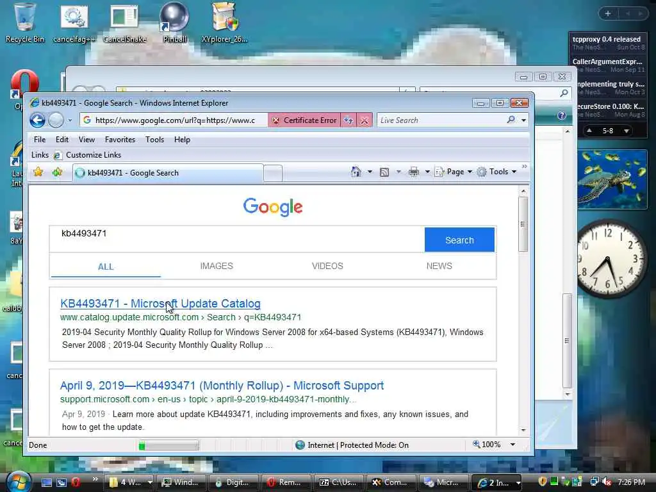Open the Edit menu

(x=62, y=140)
